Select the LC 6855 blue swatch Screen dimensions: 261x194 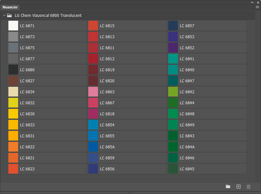point(93,136)
